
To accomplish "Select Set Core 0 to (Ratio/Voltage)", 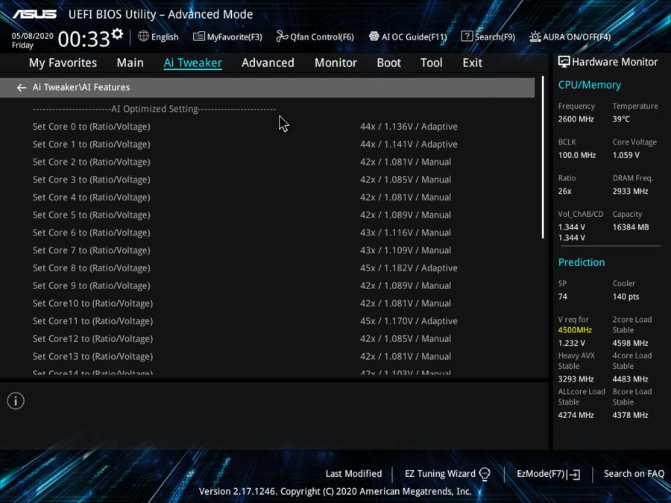I will [92, 127].
